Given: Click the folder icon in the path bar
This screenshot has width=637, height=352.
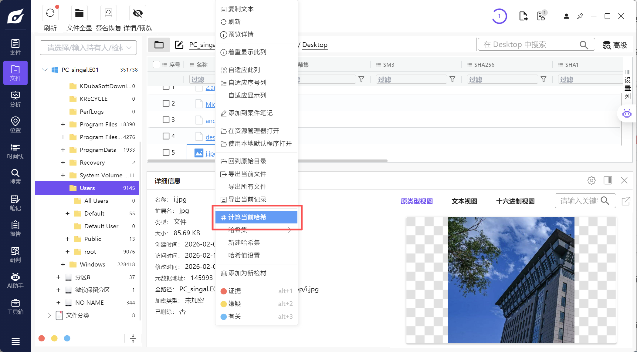Looking at the screenshot, I should (x=159, y=45).
